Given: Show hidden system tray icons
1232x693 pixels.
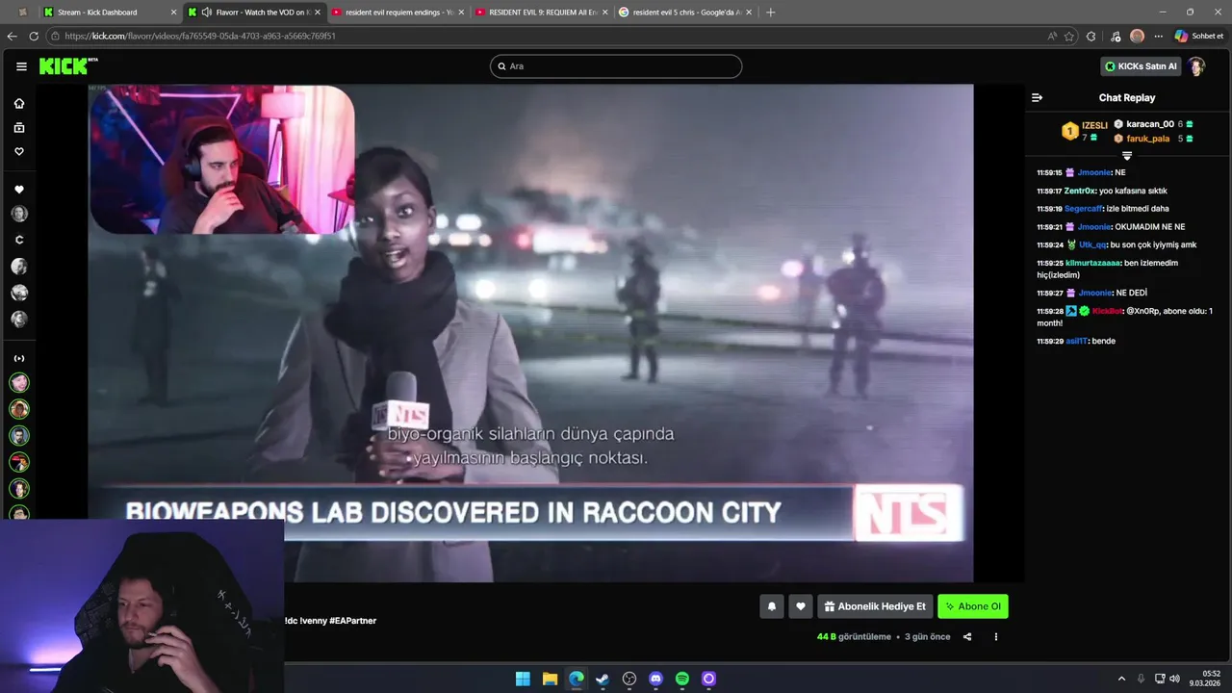Looking at the screenshot, I should coord(1122,679).
